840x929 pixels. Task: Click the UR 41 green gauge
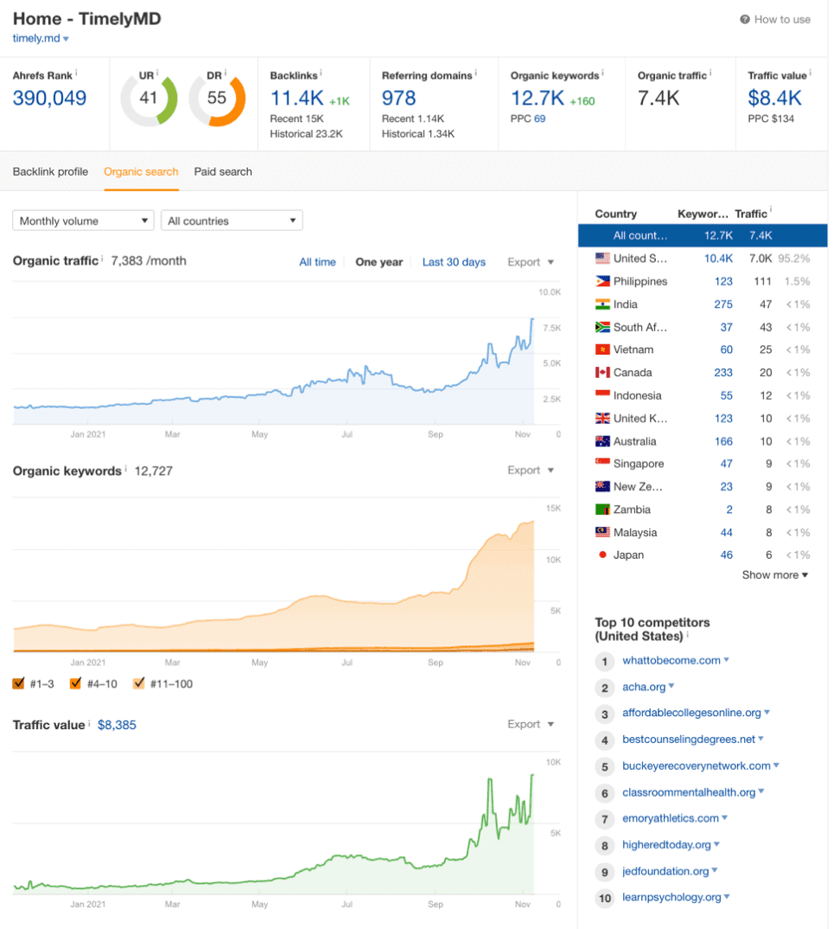tap(150, 99)
